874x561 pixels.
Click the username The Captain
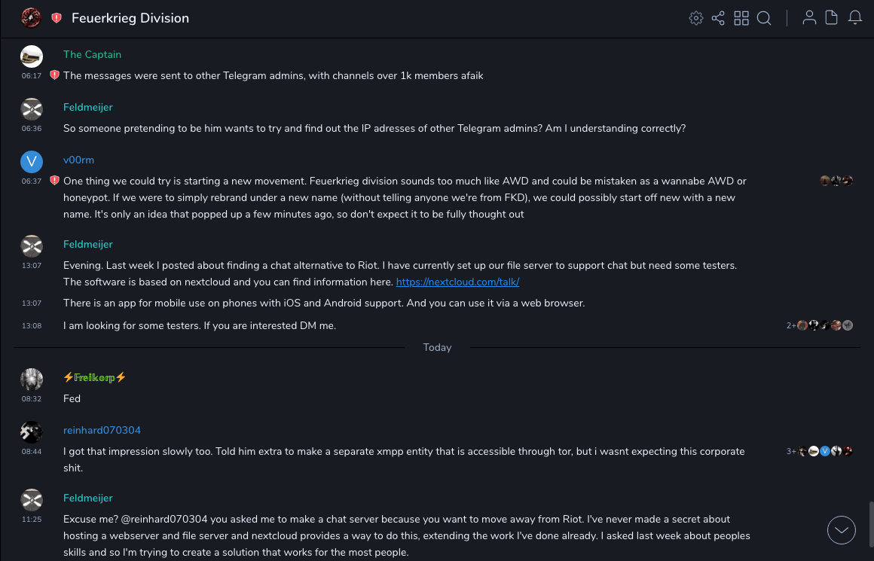[92, 54]
